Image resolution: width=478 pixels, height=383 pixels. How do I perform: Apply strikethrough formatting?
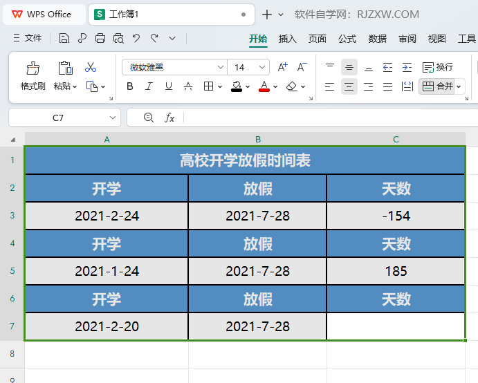(x=188, y=86)
